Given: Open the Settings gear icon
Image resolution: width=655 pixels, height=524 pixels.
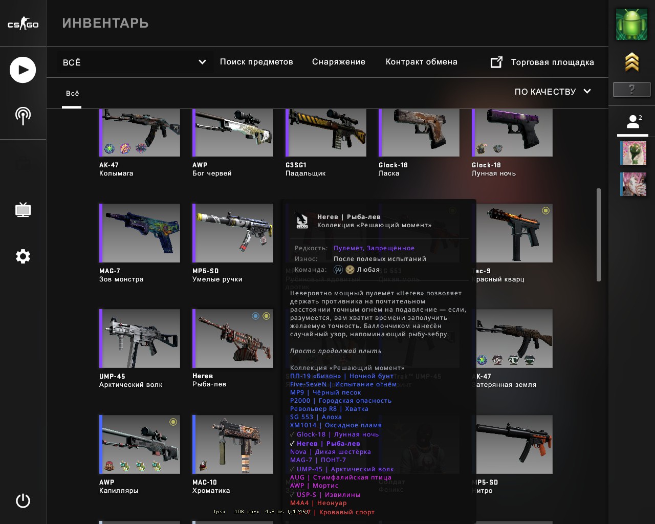Looking at the screenshot, I should pos(23,256).
